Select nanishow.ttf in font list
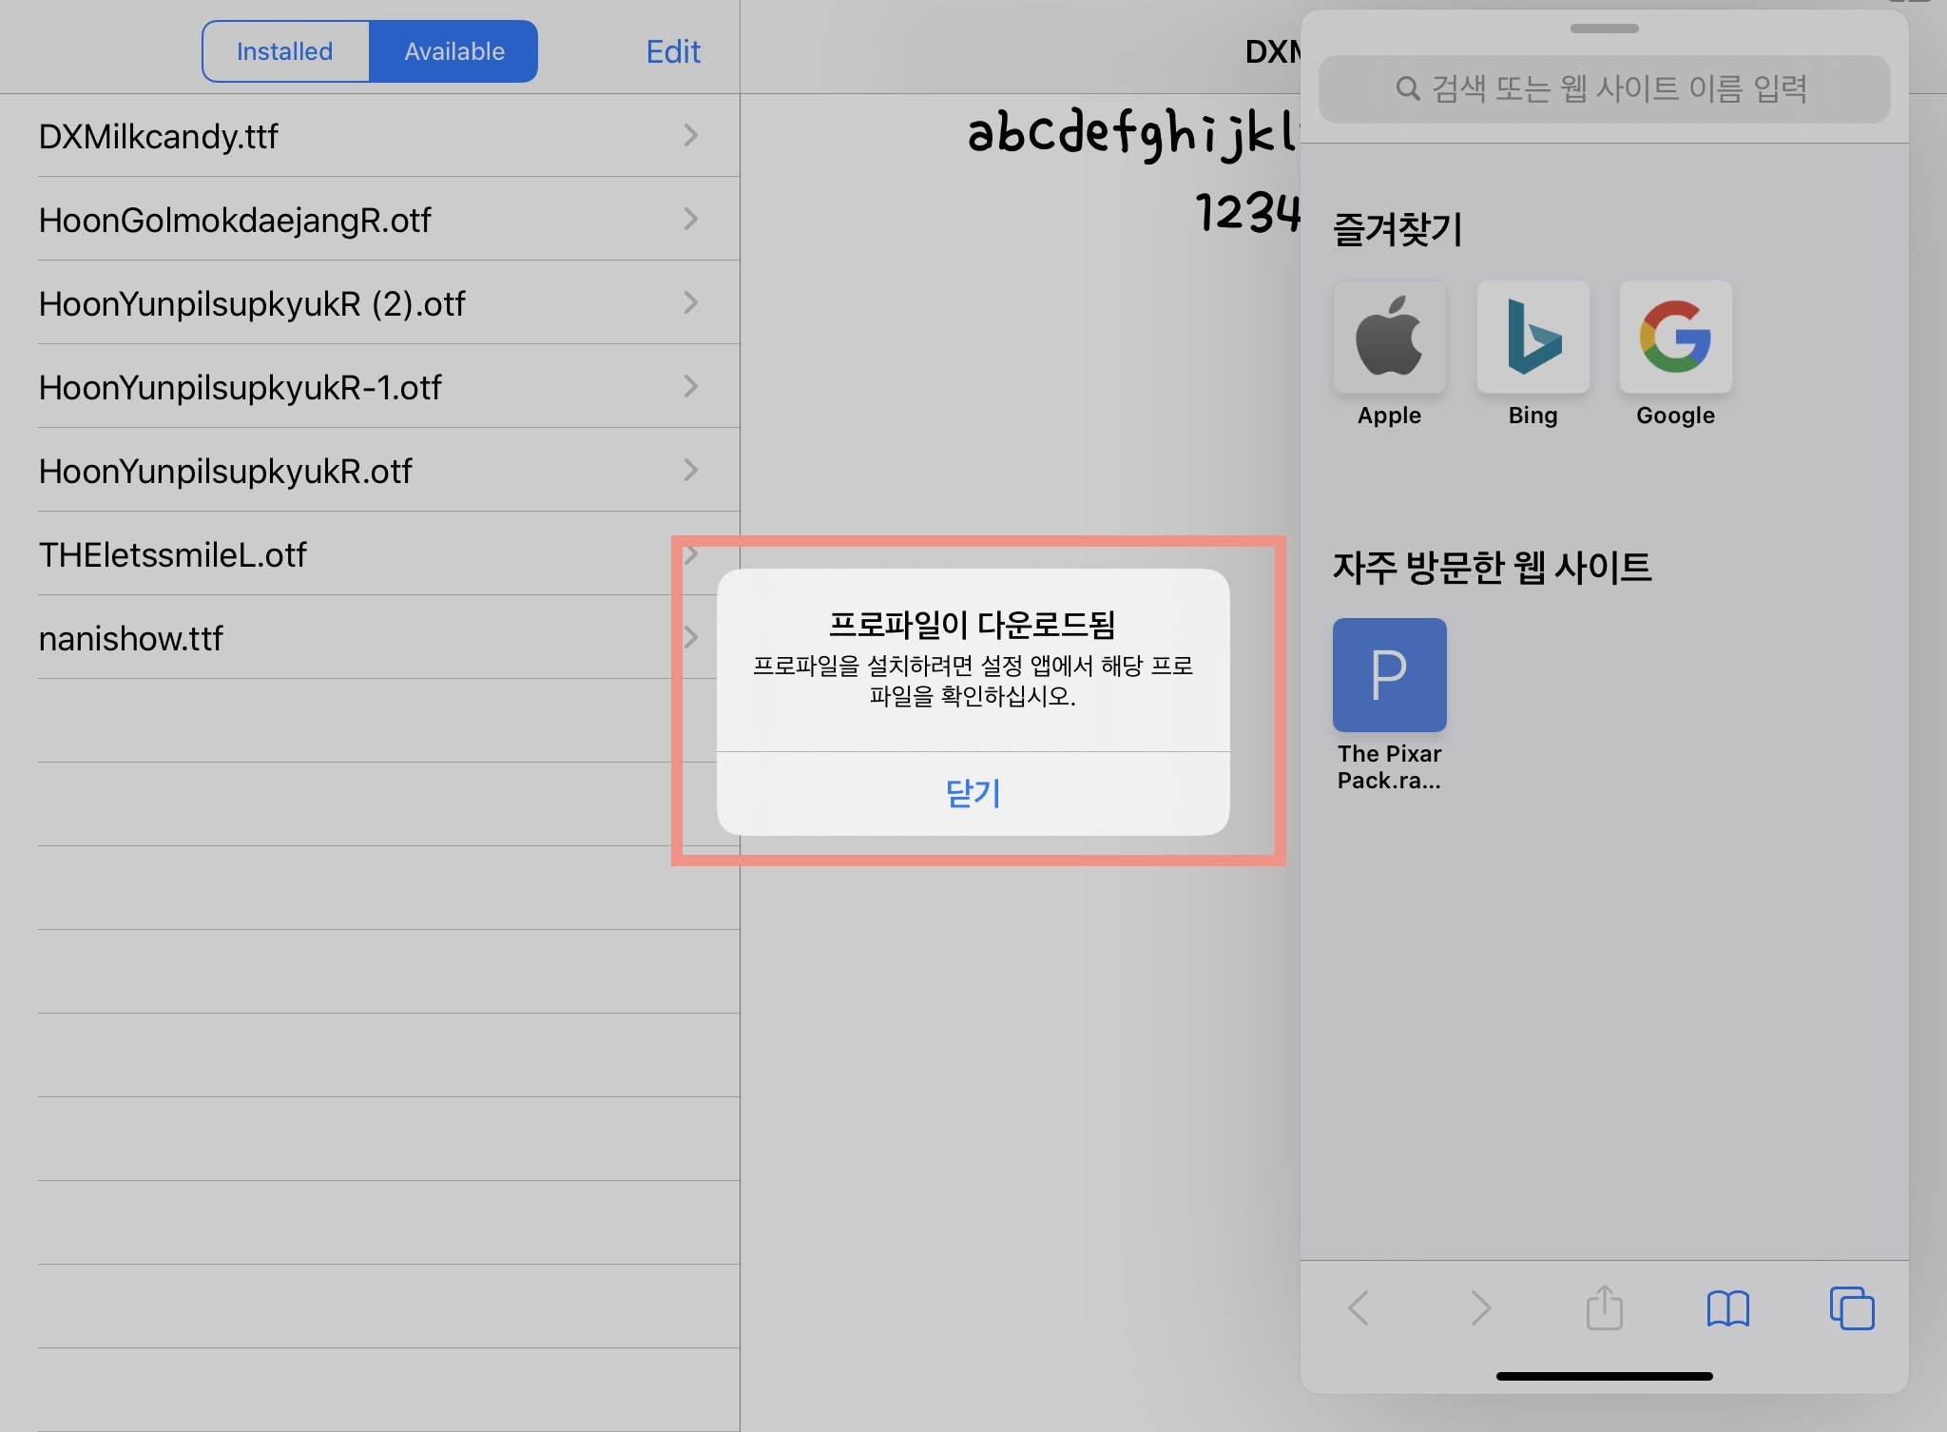The width and height of the screenshot is (1947, 1432). click(130, 638)
